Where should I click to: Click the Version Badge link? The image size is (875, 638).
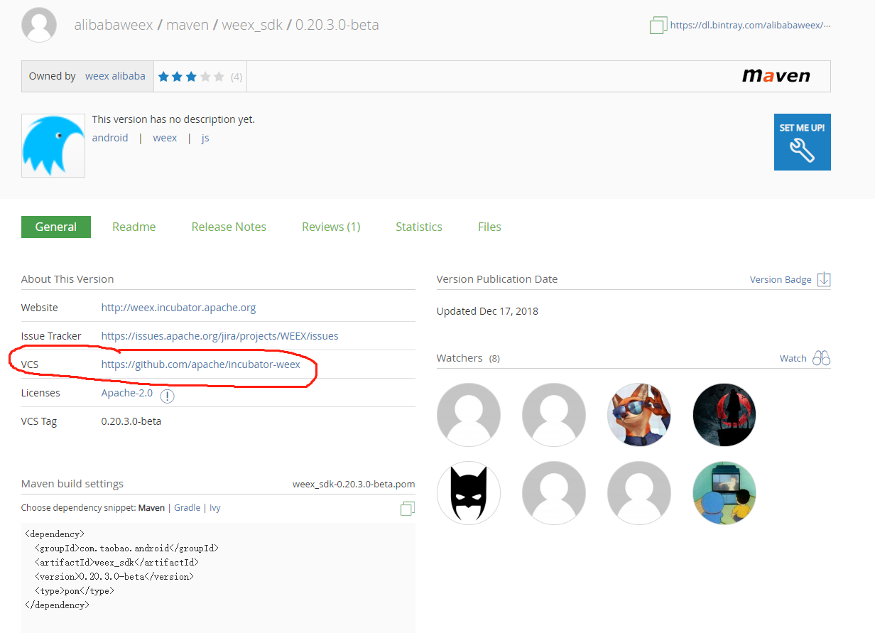(781, 279)
